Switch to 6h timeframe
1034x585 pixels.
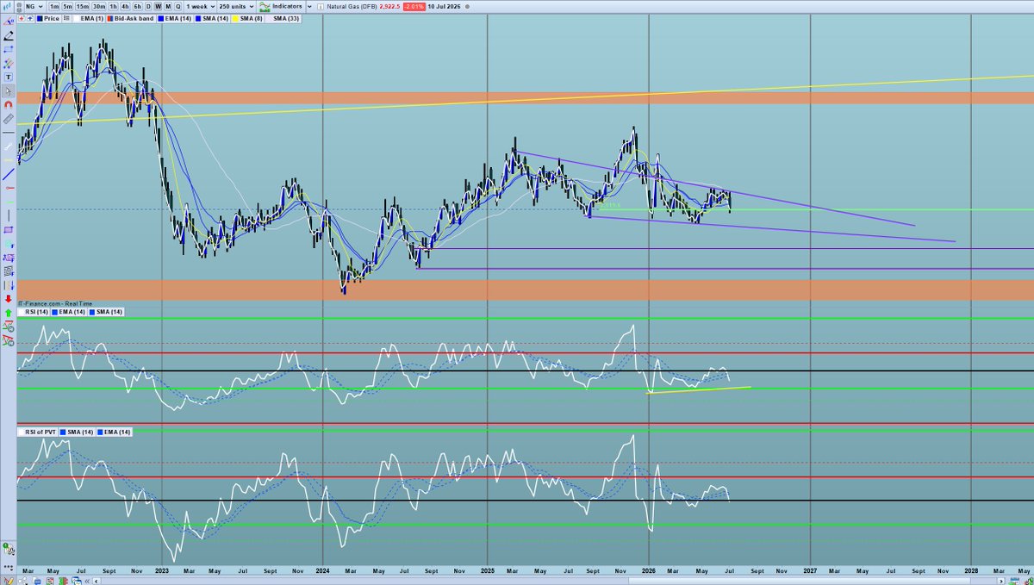pos(137,7)
